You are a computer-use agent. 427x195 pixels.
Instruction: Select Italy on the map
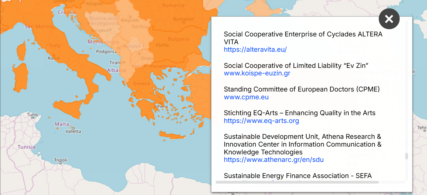coord(54,45)
